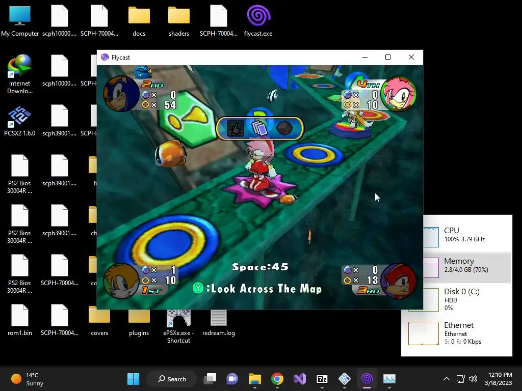Open the Windows Start menu
The image size is (522, 391).
(133, 379)
